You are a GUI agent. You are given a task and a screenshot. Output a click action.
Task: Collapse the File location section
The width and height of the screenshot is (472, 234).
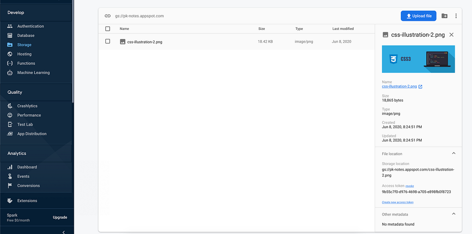(x=454, y=153)
